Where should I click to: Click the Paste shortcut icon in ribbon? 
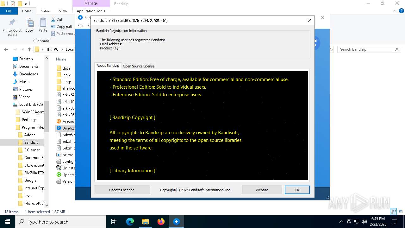(x=53, y=34)
